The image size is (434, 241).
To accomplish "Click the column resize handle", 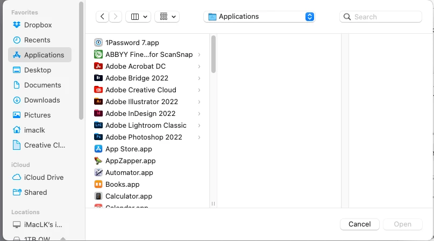I will [x=213, y=203].
